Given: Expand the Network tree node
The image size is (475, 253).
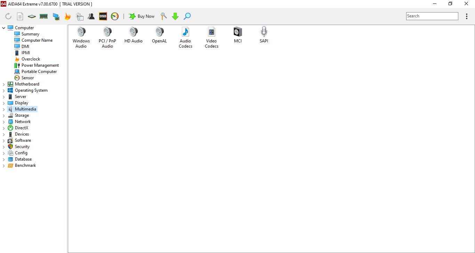Looking at the screenshot, I should [x=4, y=122].
